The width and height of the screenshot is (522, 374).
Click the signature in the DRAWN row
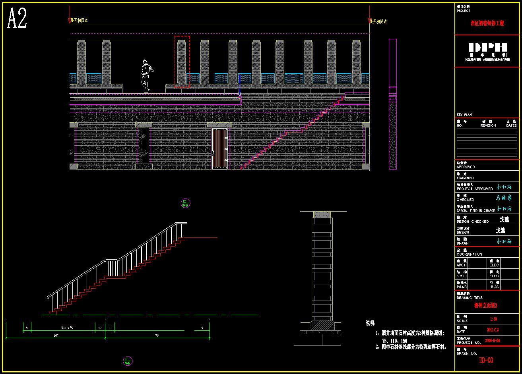(504, 241)
